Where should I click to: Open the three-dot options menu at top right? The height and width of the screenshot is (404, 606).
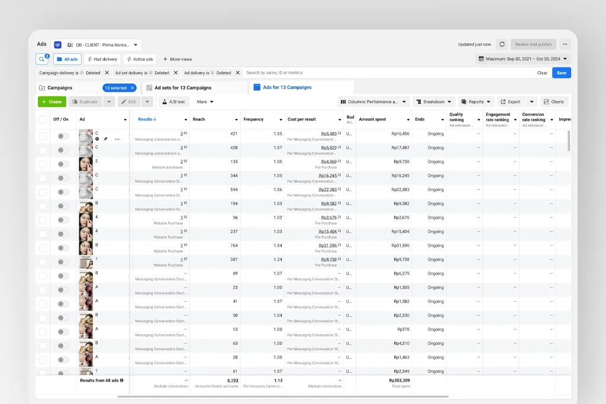565,44
